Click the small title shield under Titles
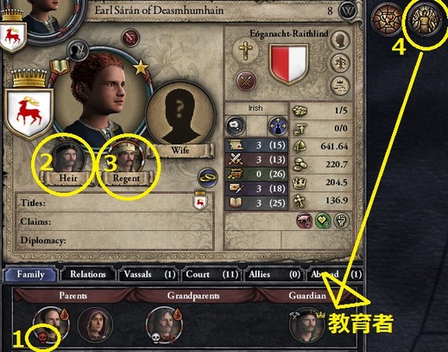Screen dimensions: 448x352 coord(200,200)
